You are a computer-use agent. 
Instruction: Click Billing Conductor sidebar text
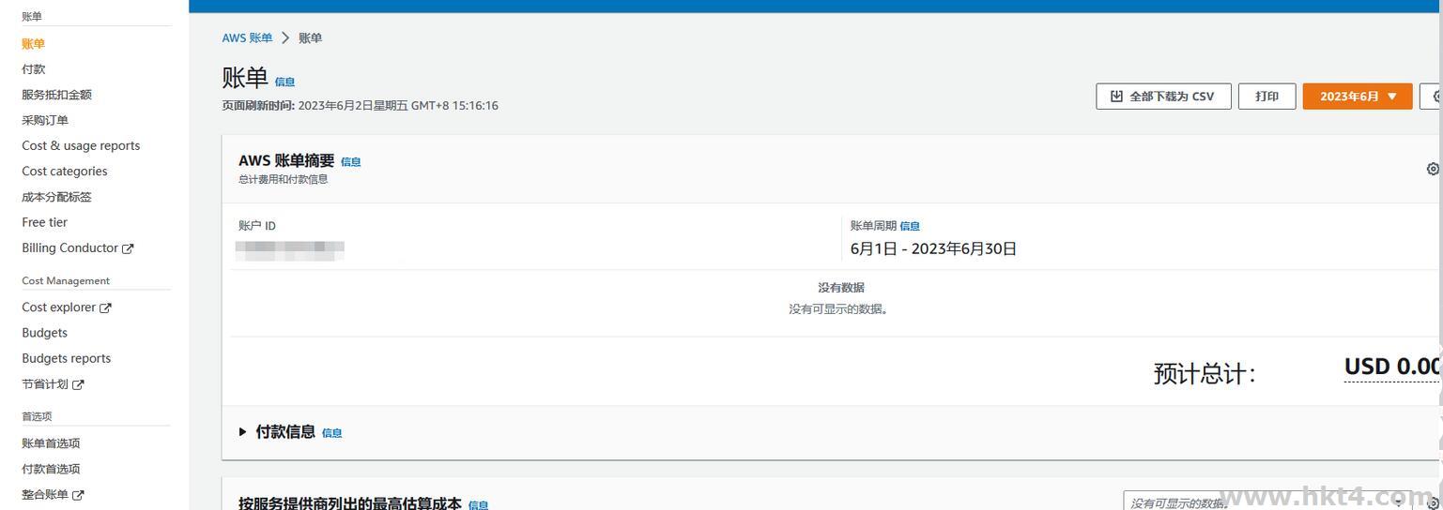tap(70, 248)
